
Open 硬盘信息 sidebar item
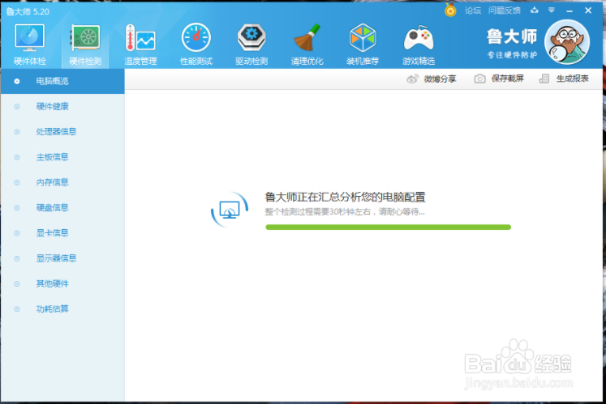coord(62,207)
